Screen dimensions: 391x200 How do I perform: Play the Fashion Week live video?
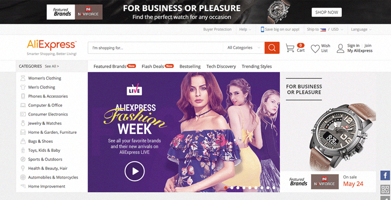[x=135, y=171]
